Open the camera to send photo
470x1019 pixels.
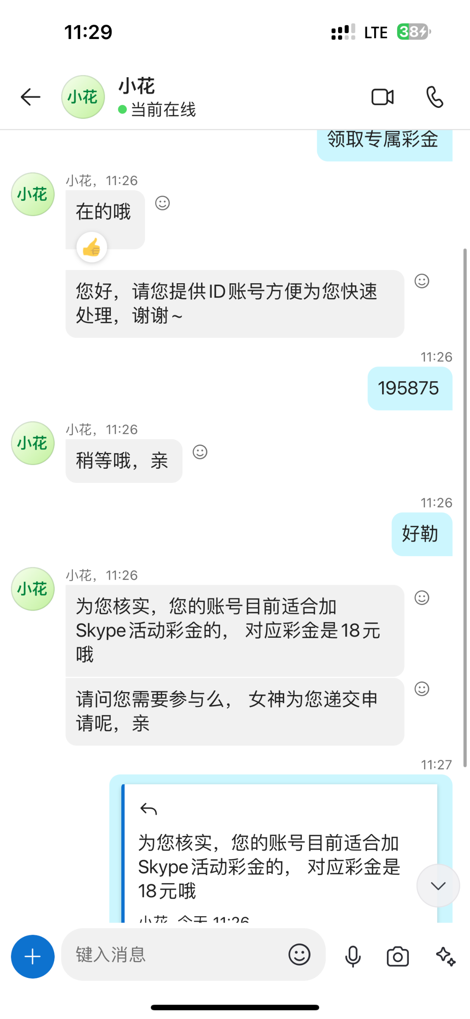[397, 957]
